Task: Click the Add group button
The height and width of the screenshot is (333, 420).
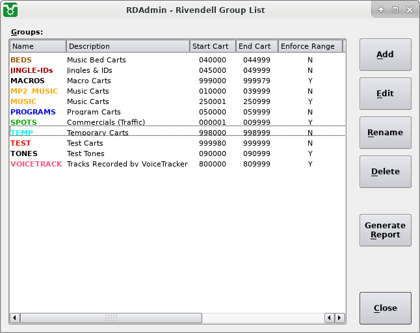Action: [385, 55]
